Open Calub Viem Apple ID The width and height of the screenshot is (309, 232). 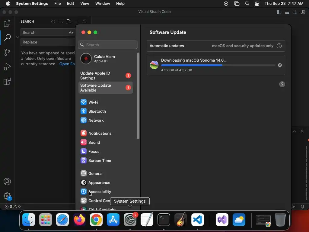pos(106,59)
